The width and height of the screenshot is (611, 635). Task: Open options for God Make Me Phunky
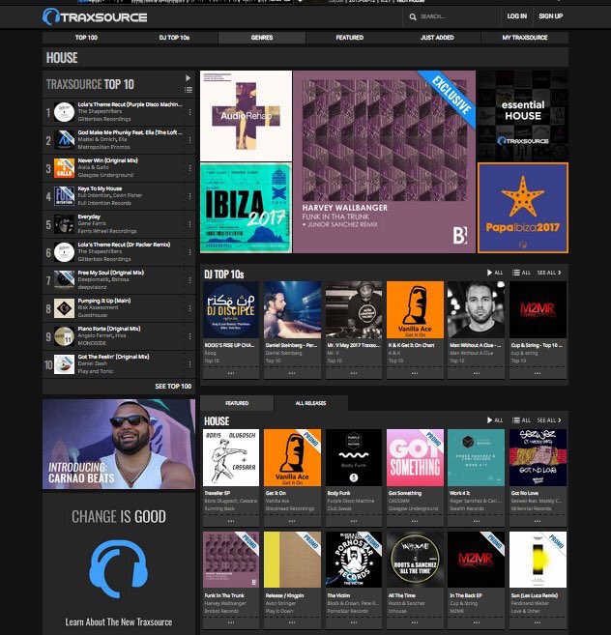pos(189,140)
